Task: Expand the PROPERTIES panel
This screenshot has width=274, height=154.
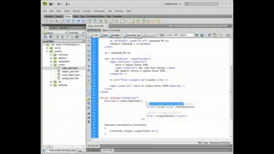Action: (x=93, y=146)
